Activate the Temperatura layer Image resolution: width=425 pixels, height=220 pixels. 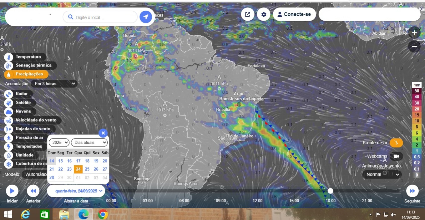pyautogui.click(x=9, y=57)
